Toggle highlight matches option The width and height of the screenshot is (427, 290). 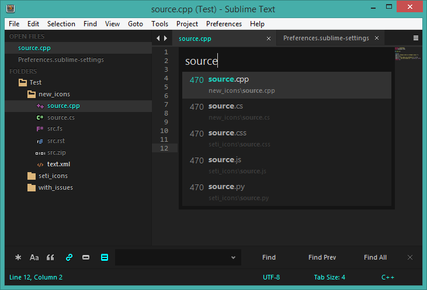[x=105, y=257]
